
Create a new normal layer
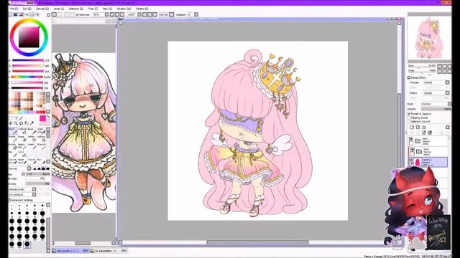pyautogui.click(x=412, y=128)
